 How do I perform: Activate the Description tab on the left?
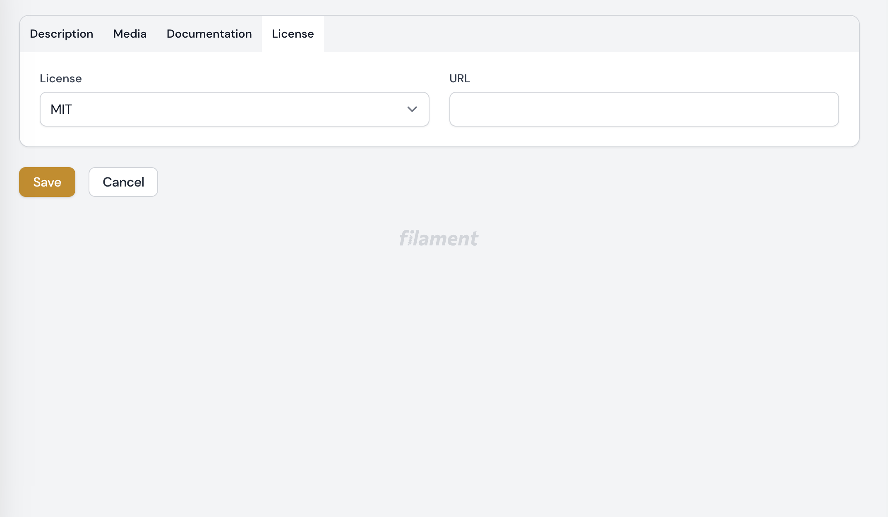click(x=61, y=34)
